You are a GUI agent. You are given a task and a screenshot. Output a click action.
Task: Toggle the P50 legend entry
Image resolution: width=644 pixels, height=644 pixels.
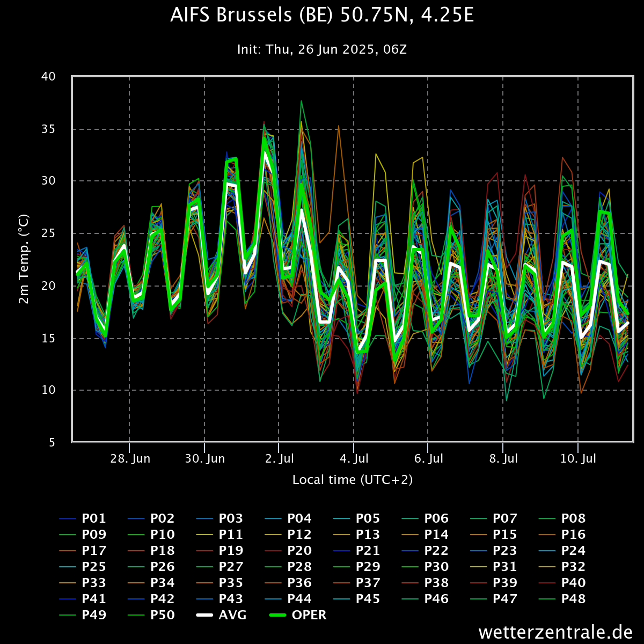coord(151,615)
